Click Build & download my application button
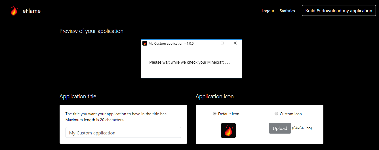Viewport: 379px width, 150px height. [339, 10]
